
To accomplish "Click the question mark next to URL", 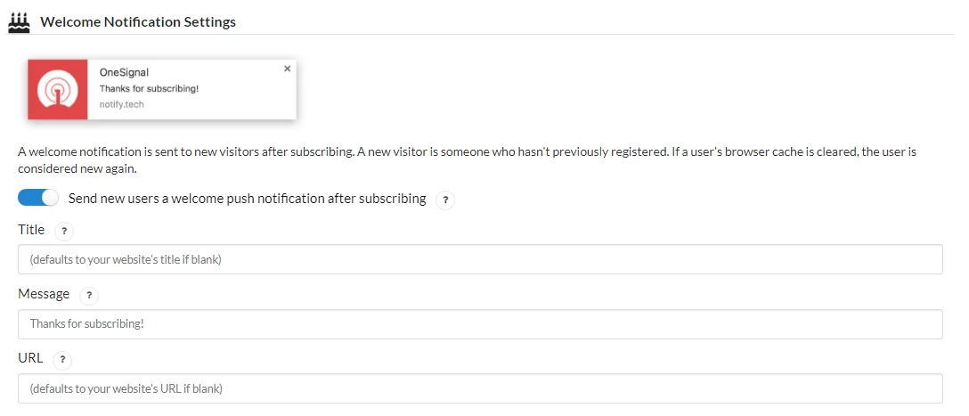I will tap(62, 361).
